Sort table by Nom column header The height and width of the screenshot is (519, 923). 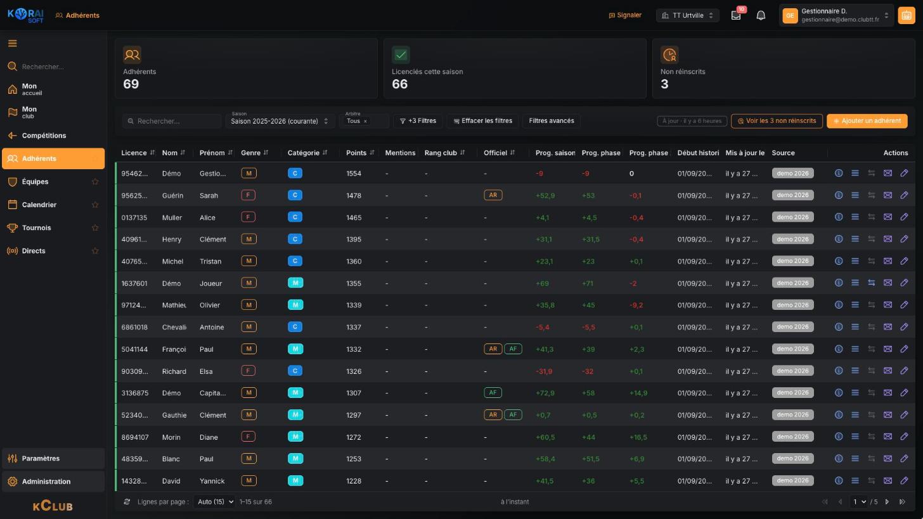click(x=173, y=153)
